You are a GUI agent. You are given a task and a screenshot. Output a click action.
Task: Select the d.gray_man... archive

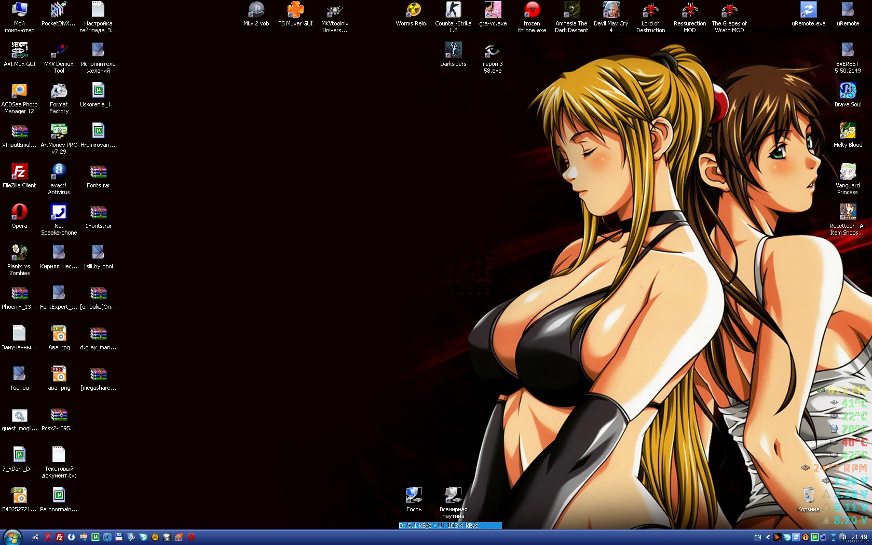[x=98, y=337]
